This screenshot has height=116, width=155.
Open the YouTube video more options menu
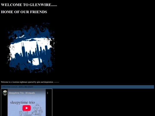tap(48, 93)
